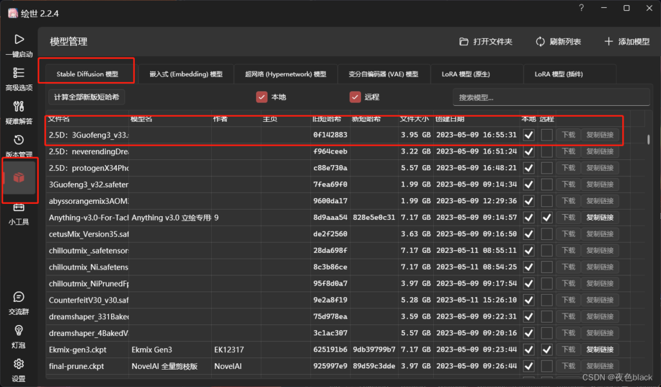Open 高级选项 from the sidebar
The width and height of the screenshot is (661, 387).
[19, 74]
